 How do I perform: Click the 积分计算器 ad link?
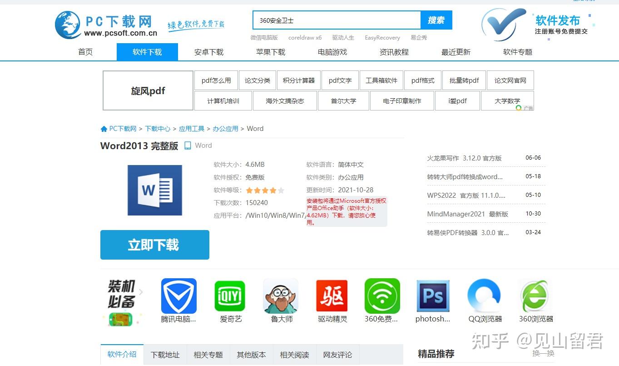(x=299, y=80)
